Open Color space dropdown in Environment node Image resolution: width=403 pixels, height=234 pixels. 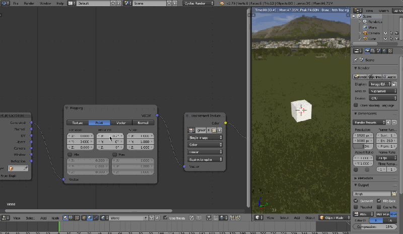point(205,145)
